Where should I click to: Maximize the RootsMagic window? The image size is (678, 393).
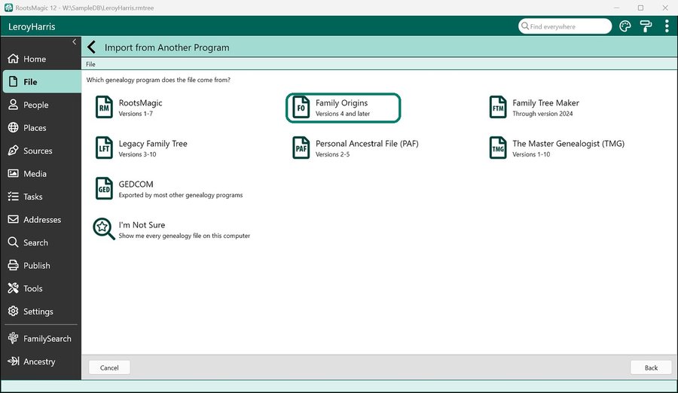click(640, 8)
